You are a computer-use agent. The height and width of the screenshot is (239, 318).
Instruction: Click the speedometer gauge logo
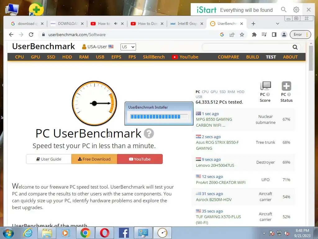pos(94,103)
